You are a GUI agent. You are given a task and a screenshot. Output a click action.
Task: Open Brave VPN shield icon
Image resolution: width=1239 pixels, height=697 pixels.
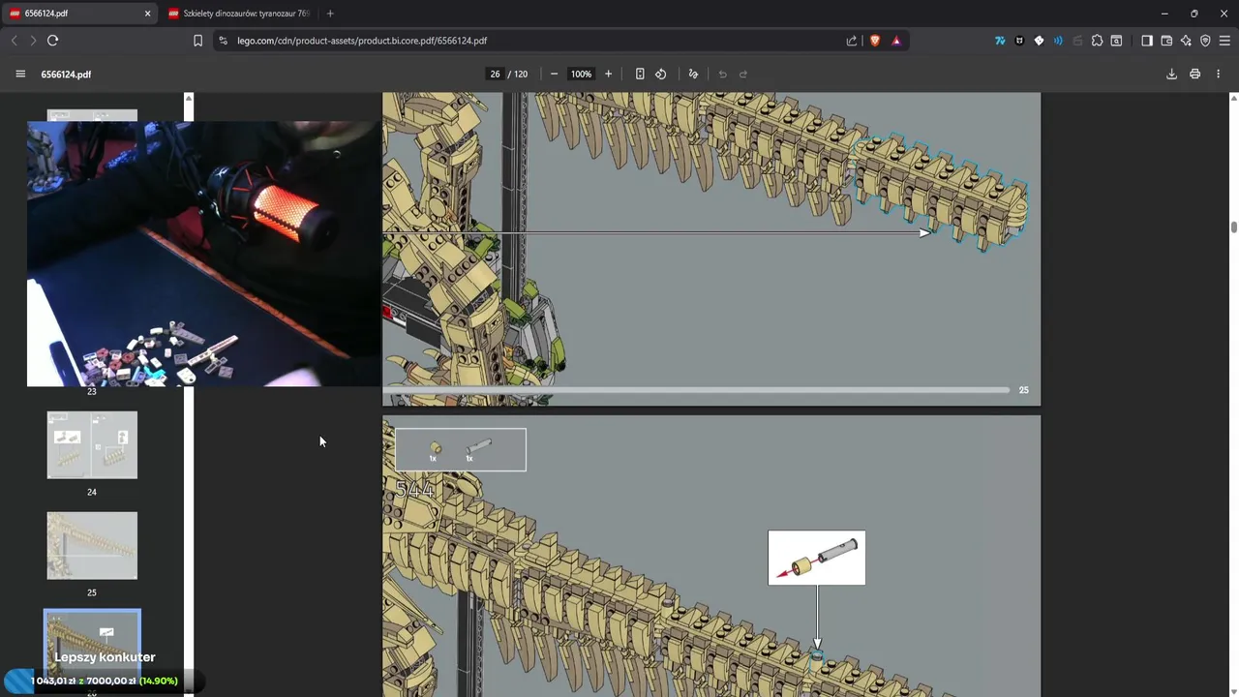[1205, 41]
